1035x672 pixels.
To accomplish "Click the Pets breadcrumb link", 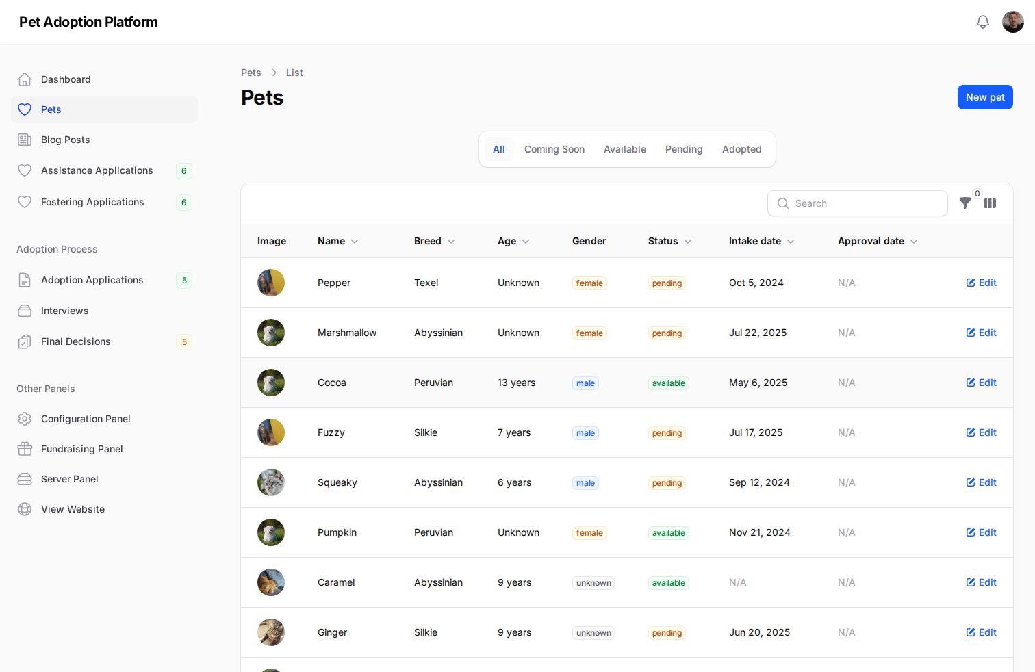I will [x=251, y=73].
